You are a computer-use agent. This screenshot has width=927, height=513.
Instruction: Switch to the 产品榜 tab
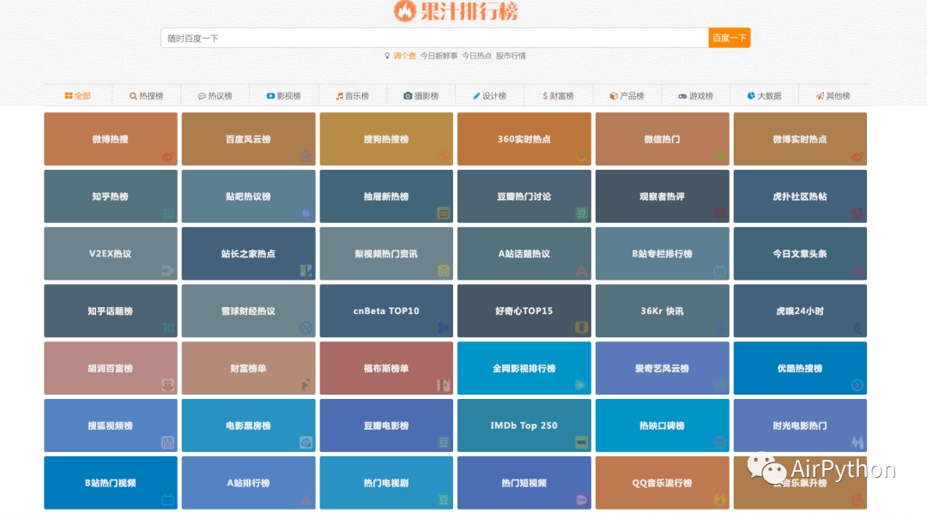[627, 96]
